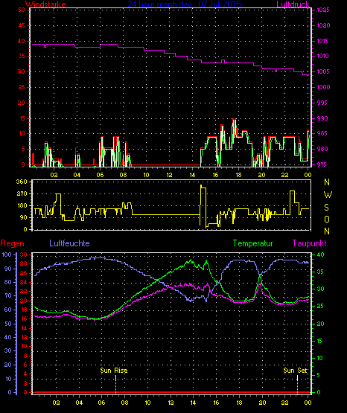Image resolution: width=347 pixels, height=413 pixels.
Task: Click the 100 humidity scale value
Action: click(x=7, y=254)
